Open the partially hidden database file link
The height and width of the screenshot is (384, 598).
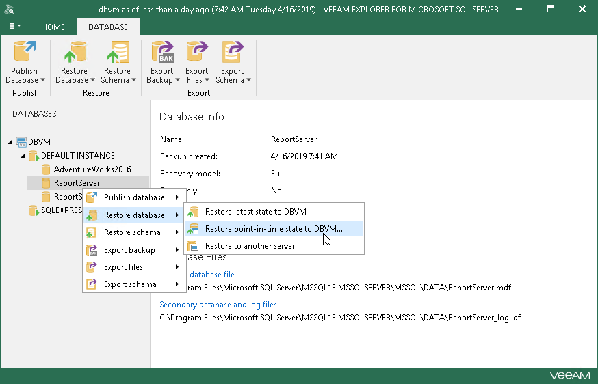[x=211, y=275]
